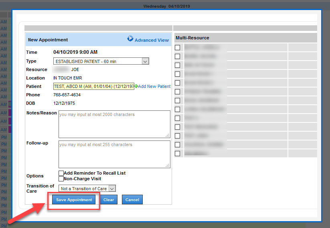
Task: Select the second Multi-Resource checkbox
Action: 178,56
